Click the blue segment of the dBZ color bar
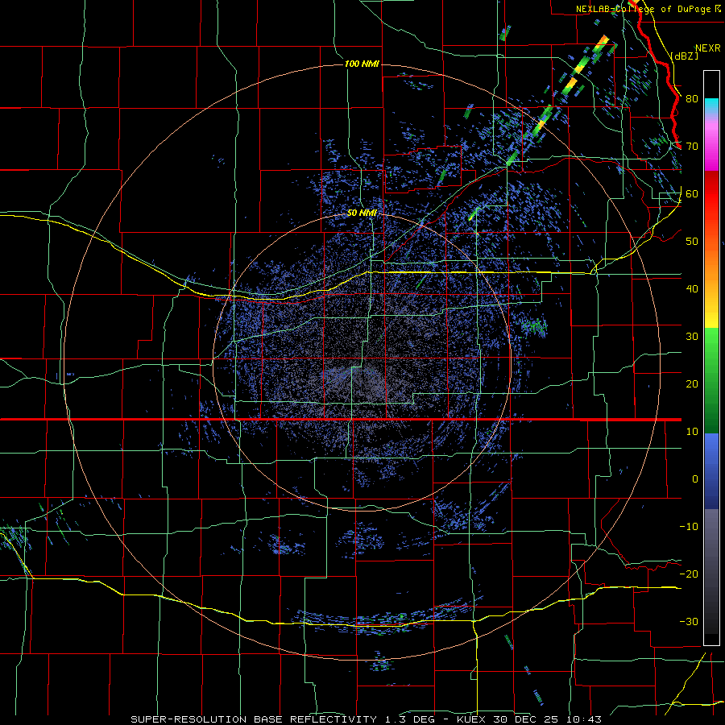 711,471
